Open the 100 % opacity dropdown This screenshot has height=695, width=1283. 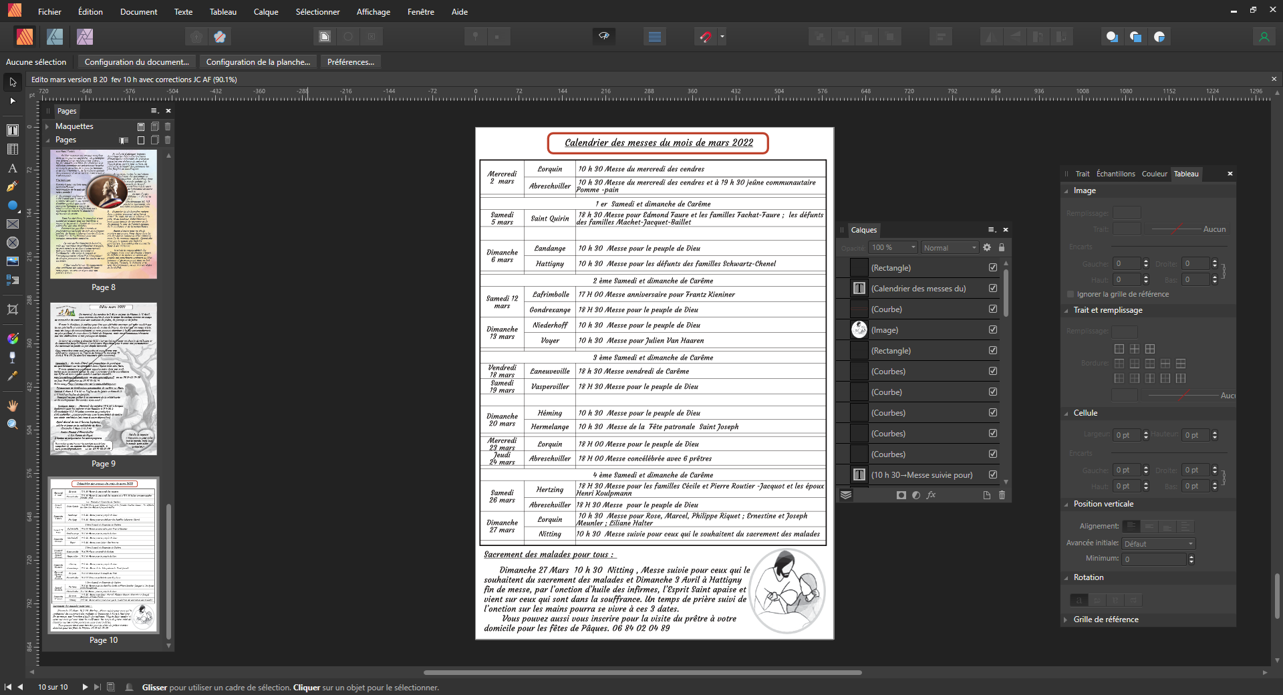893,247
